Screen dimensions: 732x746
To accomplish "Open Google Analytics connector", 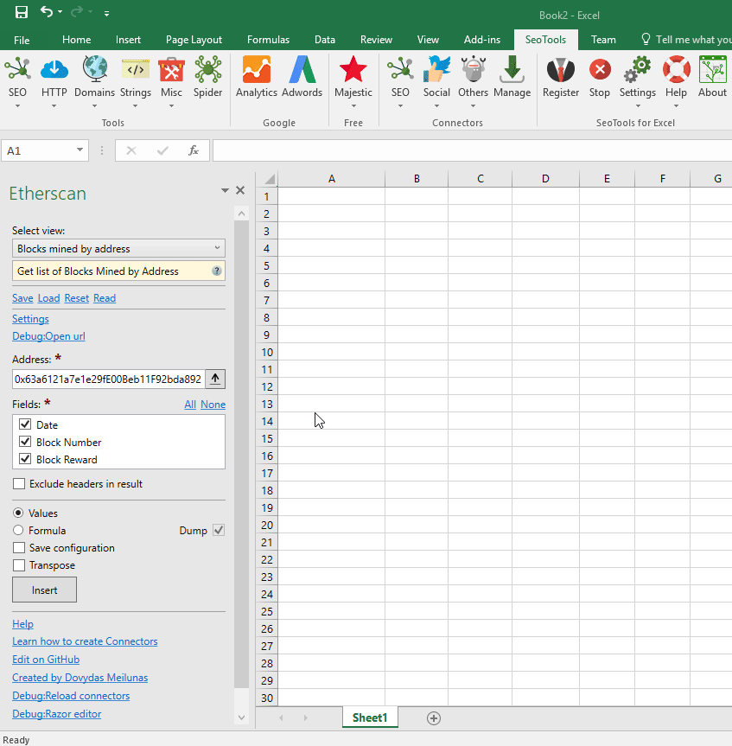I will [257, 70].
